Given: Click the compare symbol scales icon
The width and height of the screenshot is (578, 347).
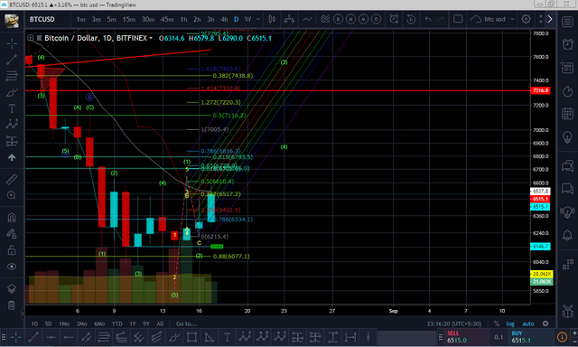Looking at the screenshot, I should [289, 19].
